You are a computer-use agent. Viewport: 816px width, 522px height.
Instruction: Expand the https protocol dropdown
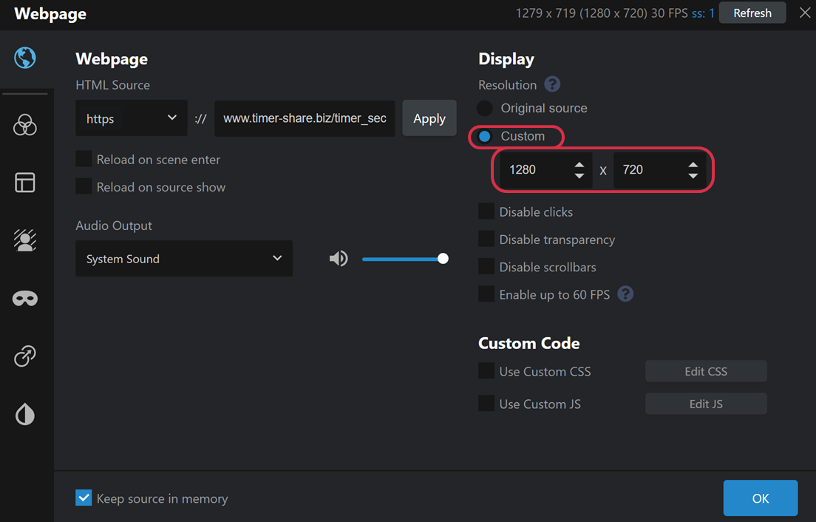pos(131,118)
